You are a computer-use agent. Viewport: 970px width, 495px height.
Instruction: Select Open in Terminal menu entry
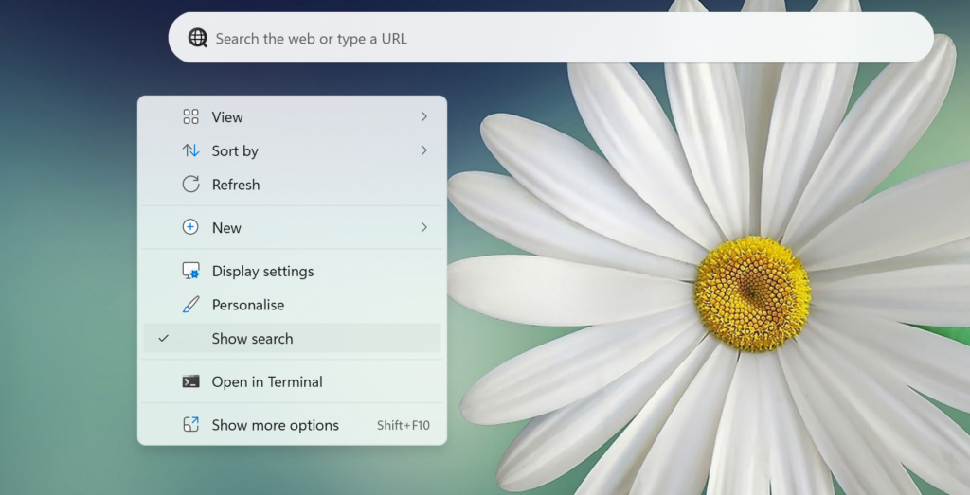(x=292, y=381)
